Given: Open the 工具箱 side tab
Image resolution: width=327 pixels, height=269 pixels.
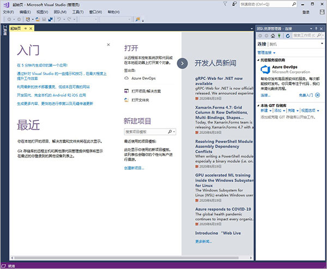Looking at the screenshot, I should pyautogui.click(x=4, y=30).
